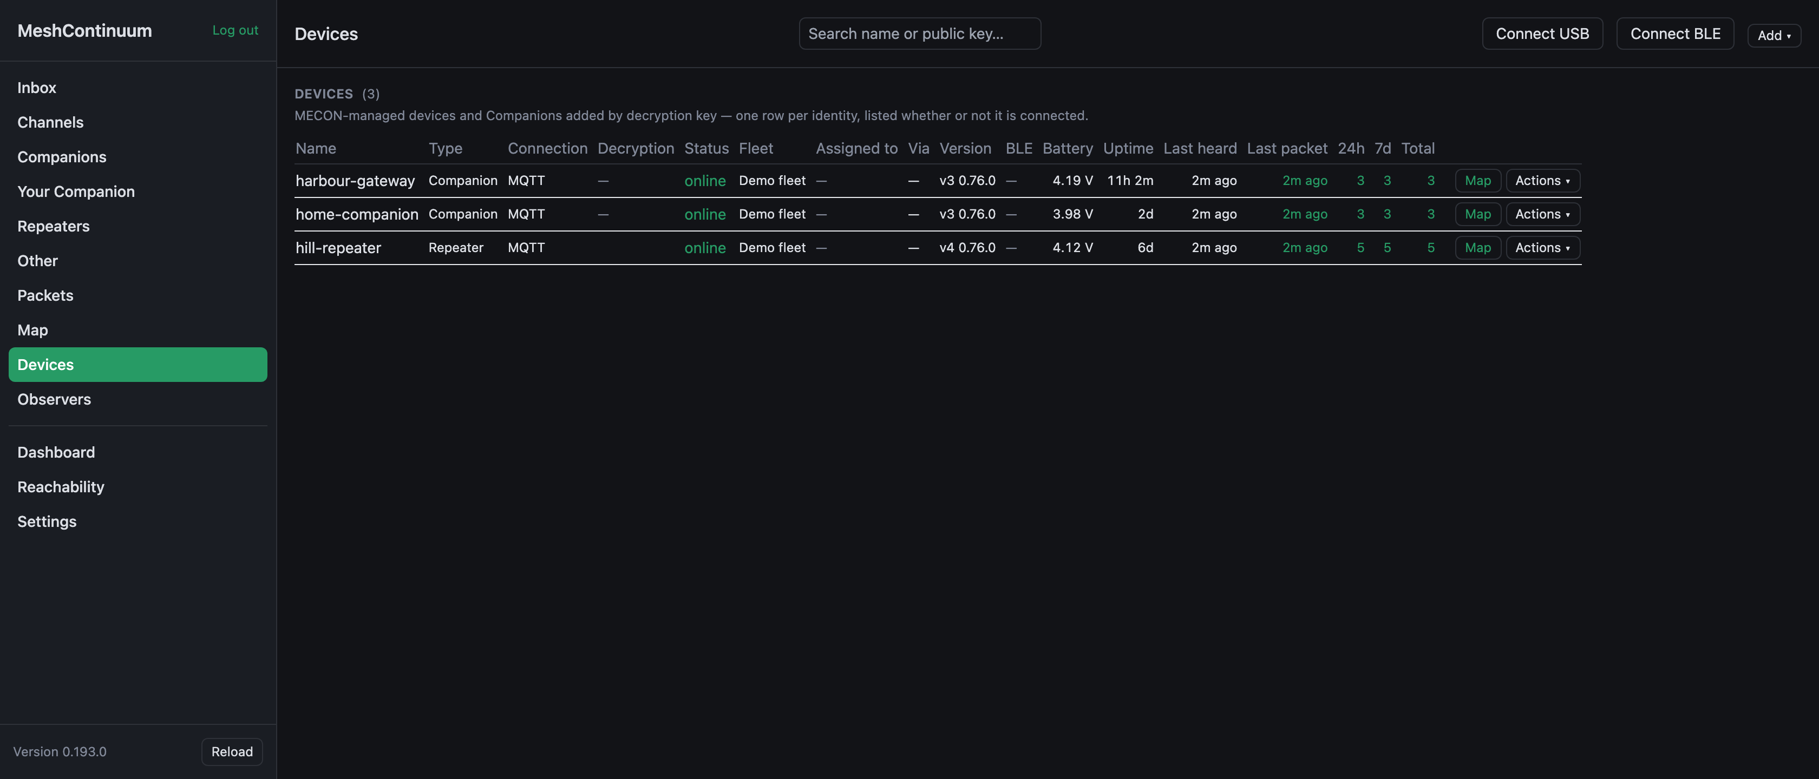
Task: Click the Log out link
Action: [x=235, y=30]
